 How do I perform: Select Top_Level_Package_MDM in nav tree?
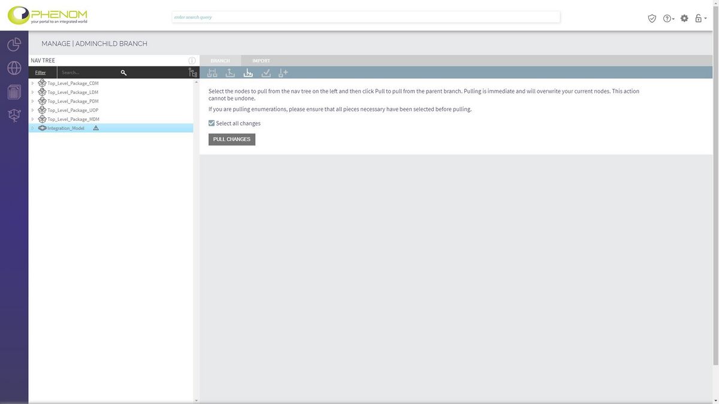[73, 119]
